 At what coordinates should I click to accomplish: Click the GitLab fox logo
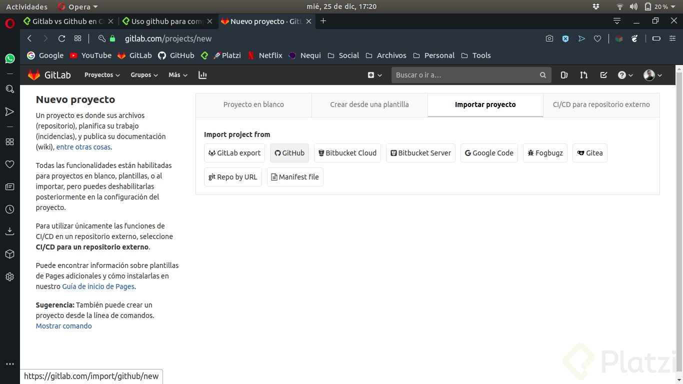pos(34,75)
